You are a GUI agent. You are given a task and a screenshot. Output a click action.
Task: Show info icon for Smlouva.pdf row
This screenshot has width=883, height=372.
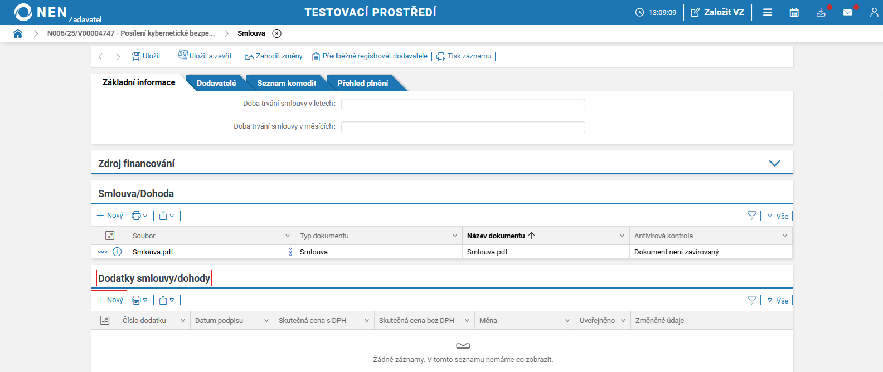pos(117,252)
